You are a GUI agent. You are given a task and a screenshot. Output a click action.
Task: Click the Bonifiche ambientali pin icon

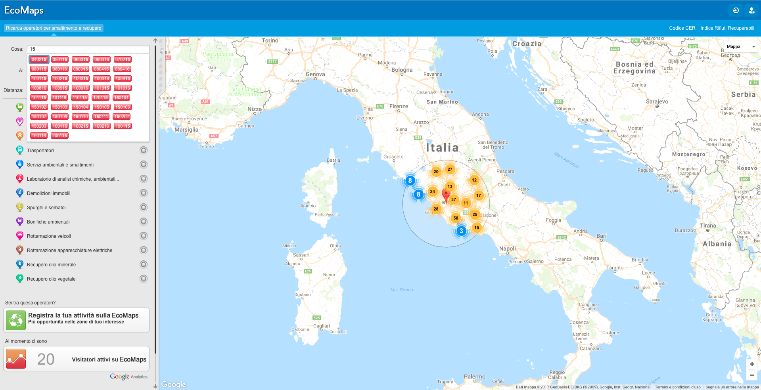point(19,222)
